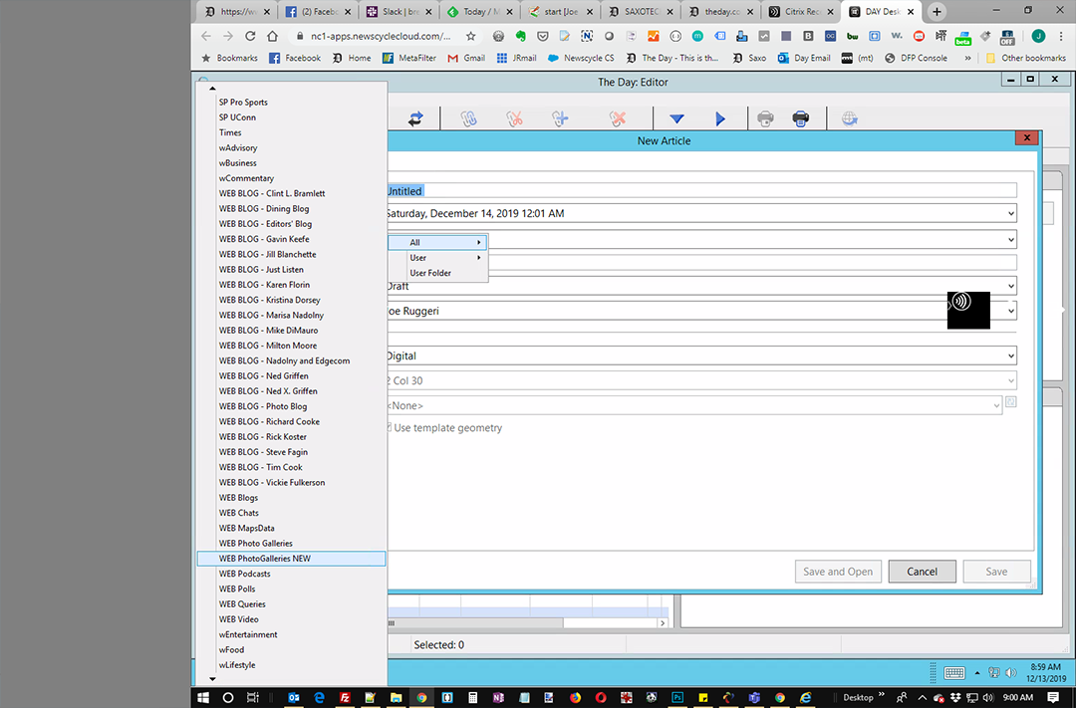Click Cancel button in New Article
The image size is (1076, 708).
[922, 572]
